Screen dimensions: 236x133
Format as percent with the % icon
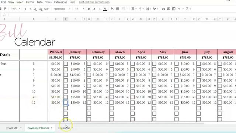click(30, 9)
